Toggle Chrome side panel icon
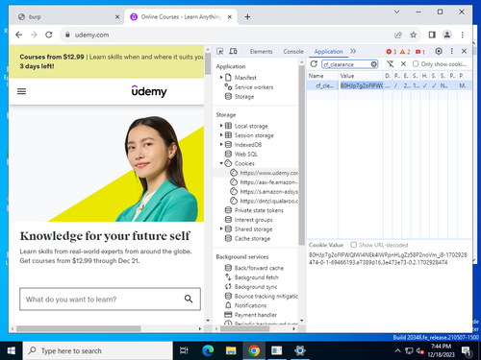Image resolution: width=481 pixels, height=360 pixels. pos(432,35)
